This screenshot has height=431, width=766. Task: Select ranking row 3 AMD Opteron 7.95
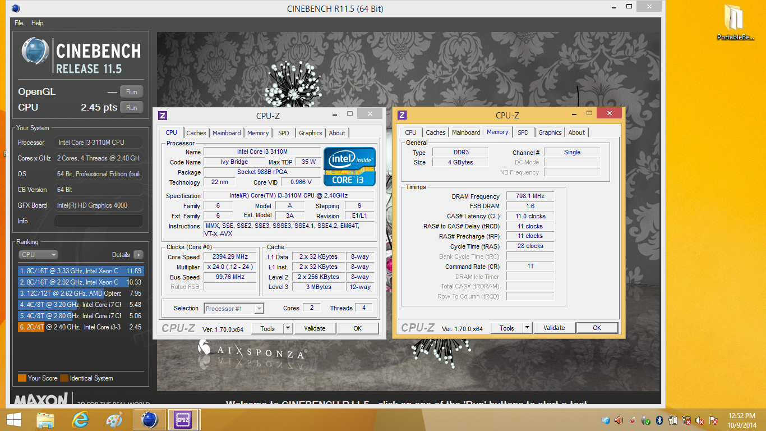tap(81, 294)
